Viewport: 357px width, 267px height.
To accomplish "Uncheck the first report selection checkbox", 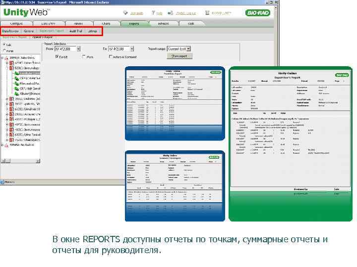I will 57,56.
